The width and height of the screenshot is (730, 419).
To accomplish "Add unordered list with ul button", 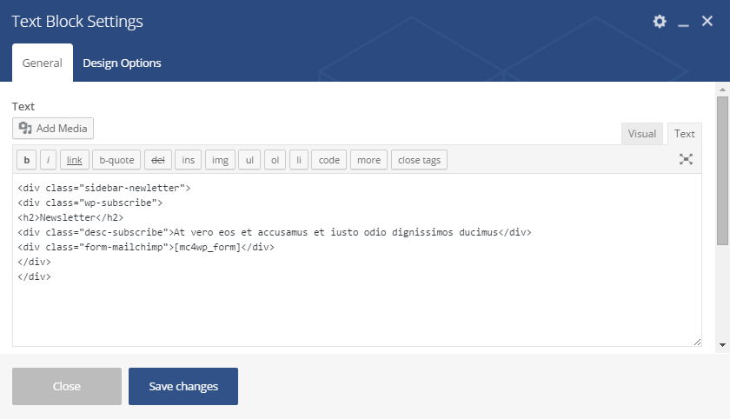I will pyautogui.click(x=249, y=160).
